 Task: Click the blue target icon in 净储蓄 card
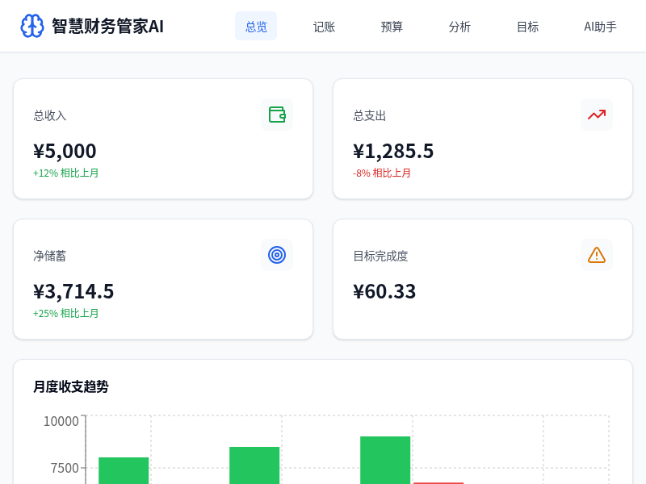click(x=277, y=255)
